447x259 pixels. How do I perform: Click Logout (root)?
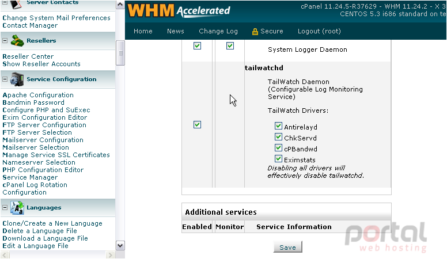[319, 31]
